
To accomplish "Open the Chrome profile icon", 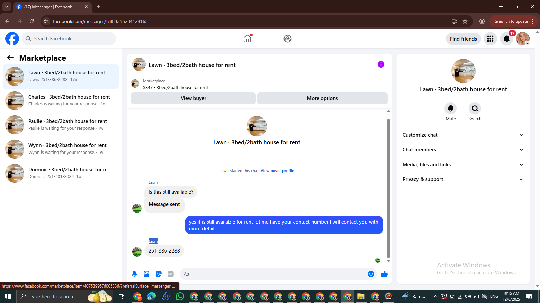I will [x=482, y=21].
